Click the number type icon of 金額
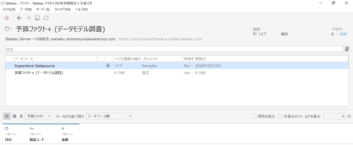Screen dimensions: 353x145 pyautogui.click(x=63, y=129)
